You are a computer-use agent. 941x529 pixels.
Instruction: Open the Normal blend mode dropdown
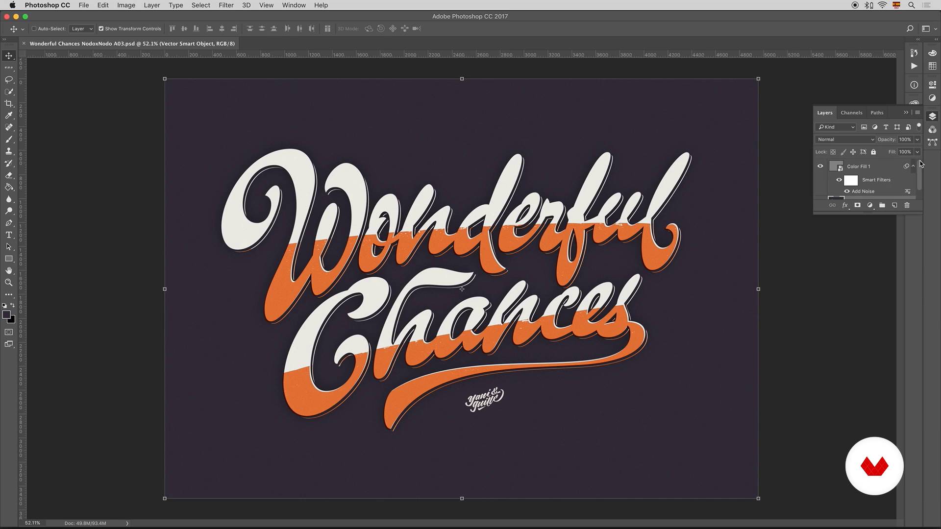845,140
